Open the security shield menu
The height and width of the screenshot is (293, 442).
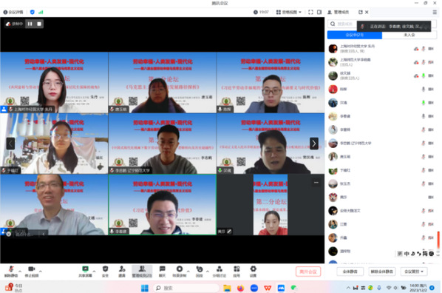pos(105,272)
